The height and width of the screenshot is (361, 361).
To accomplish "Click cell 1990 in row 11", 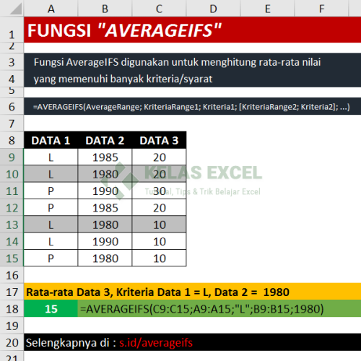I will [x=105, y=191].
